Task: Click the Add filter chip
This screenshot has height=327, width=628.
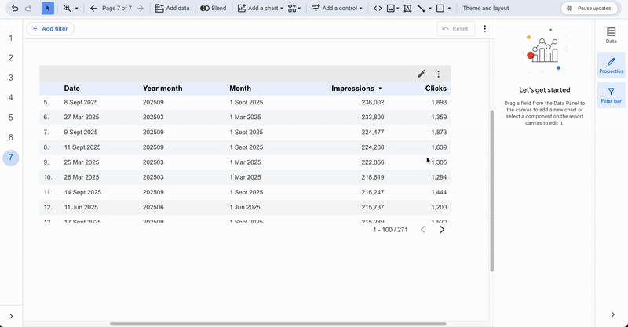Action: point(50,28)
